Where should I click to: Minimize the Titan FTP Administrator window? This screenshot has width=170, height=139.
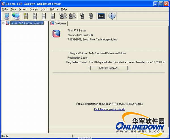click(x=156, y=4)
